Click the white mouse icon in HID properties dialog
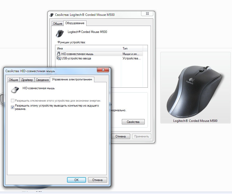 pyautogui.click(x=15, y=90)
